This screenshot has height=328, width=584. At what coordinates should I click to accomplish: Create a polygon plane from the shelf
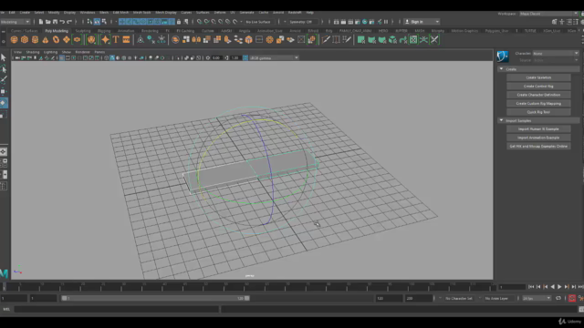[67, 40]
